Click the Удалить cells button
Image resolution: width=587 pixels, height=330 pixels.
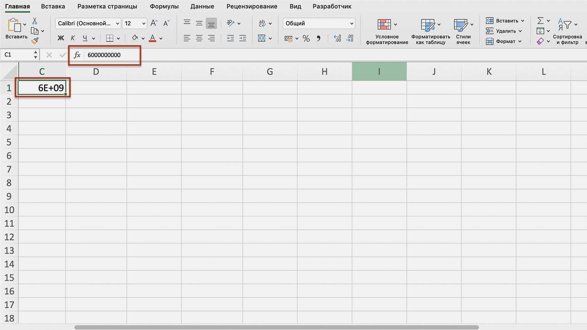pos(503,31)
